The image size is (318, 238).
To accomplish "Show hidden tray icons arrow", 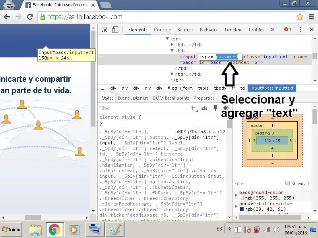I will 230,229.
